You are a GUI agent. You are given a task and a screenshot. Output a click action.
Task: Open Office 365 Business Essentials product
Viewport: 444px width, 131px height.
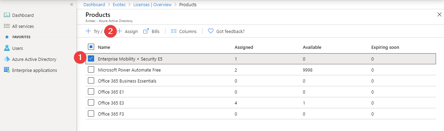127,81
